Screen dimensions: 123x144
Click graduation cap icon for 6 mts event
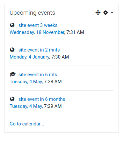[x=13, y=74]
